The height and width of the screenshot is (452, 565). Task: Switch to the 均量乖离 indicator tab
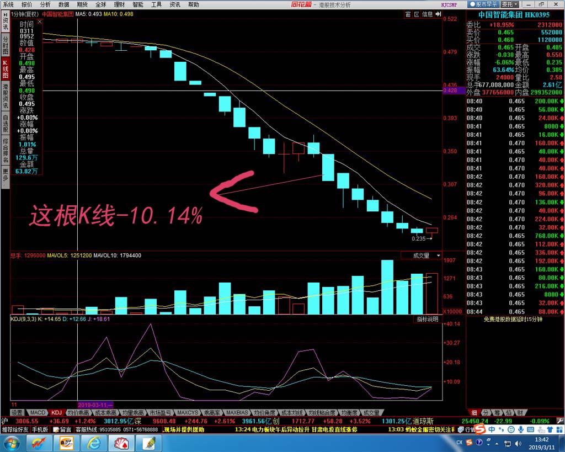[x=133, y=412]
